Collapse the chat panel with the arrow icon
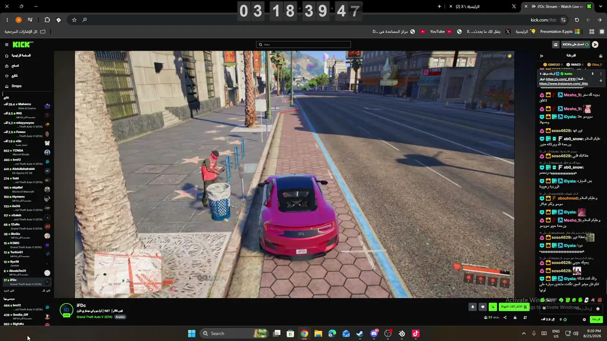Screen dimensions: 607x341 tap(542, 55)
